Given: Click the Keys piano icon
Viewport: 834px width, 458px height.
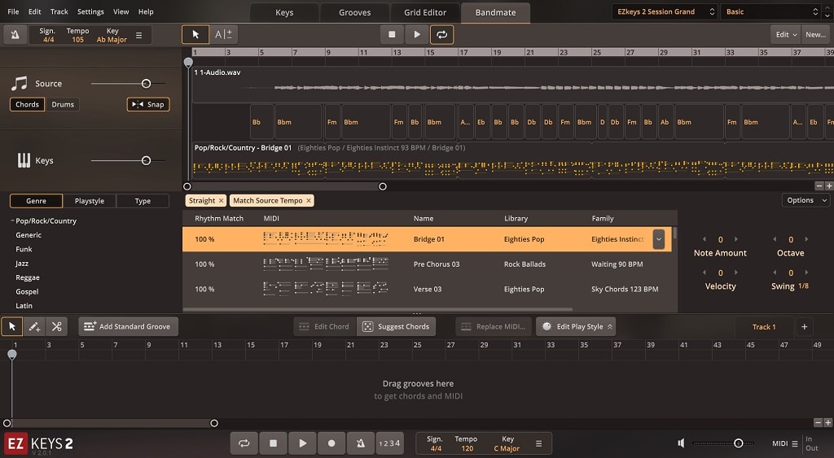Looking at the screenshot, I should (x=24, y=160).
